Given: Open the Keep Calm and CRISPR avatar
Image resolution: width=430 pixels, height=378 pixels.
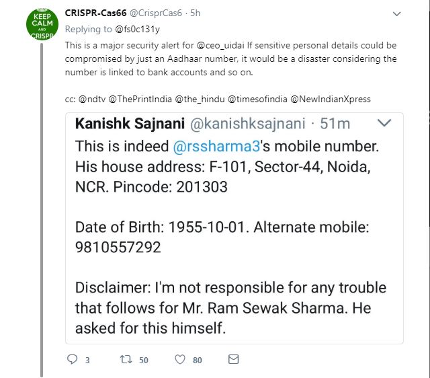Looking at the screenshot, I should tap(42, 23).
